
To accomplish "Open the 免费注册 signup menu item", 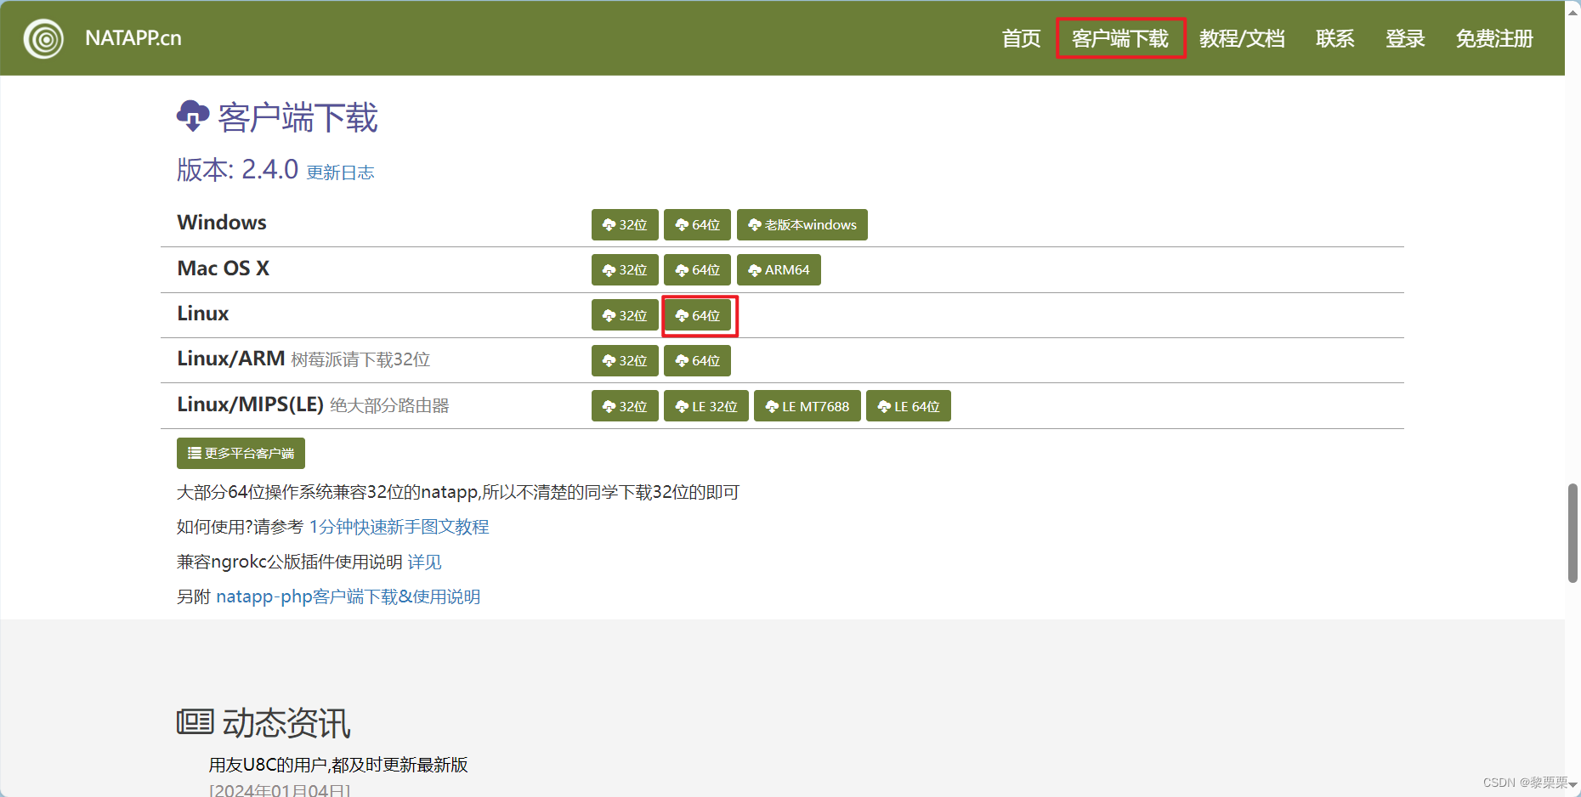I will (x=1494, y=39).
